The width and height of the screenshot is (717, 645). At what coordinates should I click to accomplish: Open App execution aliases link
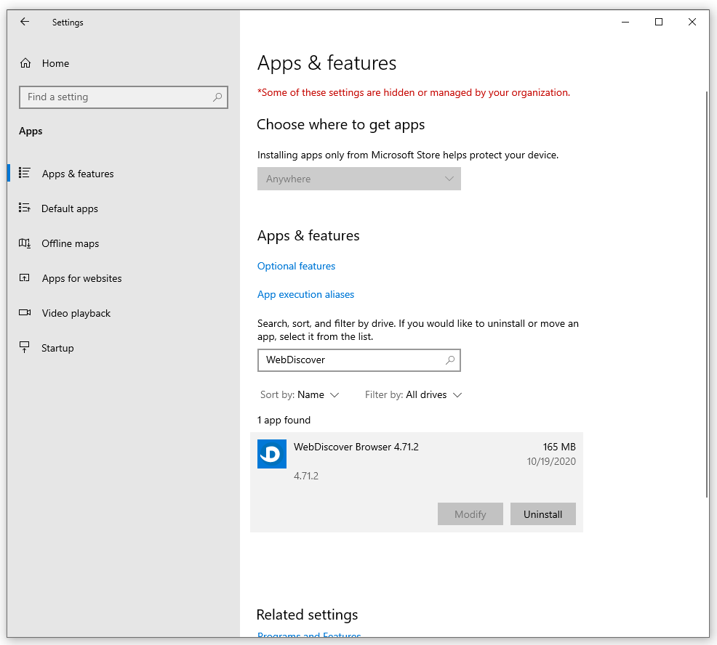pos(305,295)
